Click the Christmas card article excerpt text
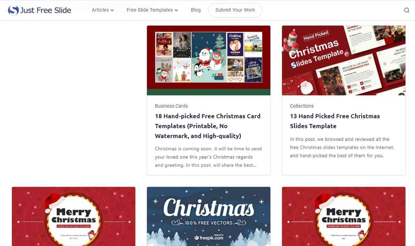The height and width of the screenshot is (246, 415). click(208, 157)
